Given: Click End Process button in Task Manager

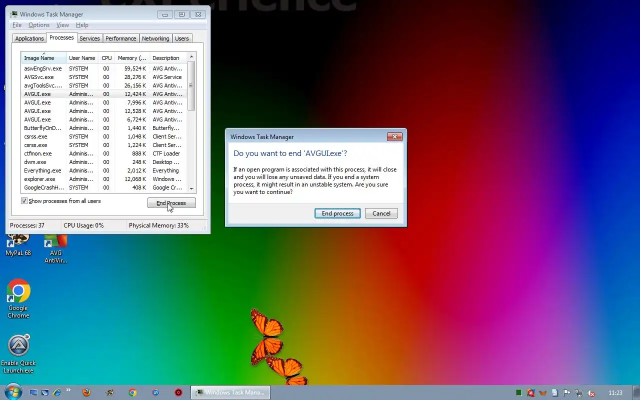Looking at the screenshot, I should tap(171, 203).
